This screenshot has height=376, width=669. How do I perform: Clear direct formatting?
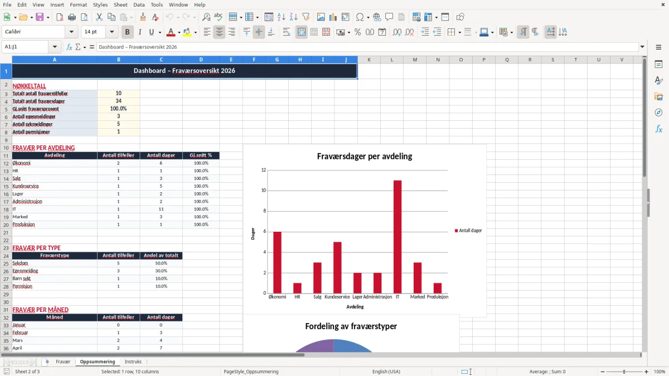coord(154,17)
